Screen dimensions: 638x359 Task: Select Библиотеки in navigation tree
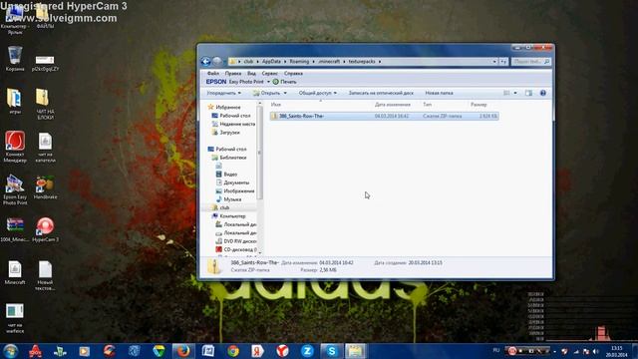[x=232, y=158]
